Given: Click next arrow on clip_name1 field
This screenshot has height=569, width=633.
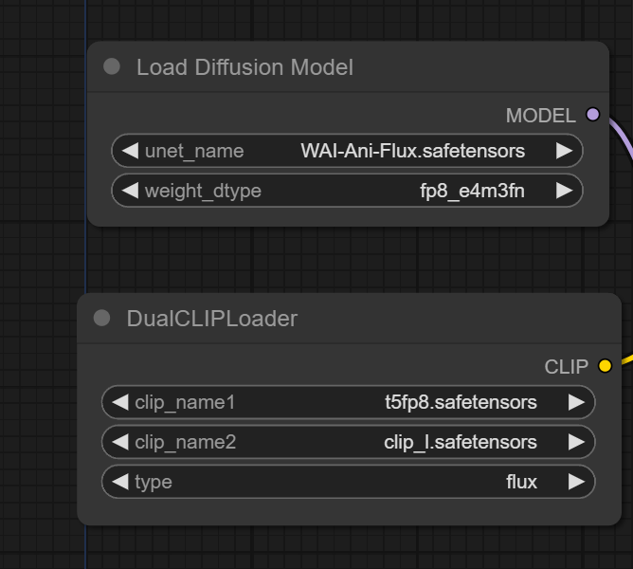Looking at the screenshot, I should pyautogui.click(x=576, y=402).
